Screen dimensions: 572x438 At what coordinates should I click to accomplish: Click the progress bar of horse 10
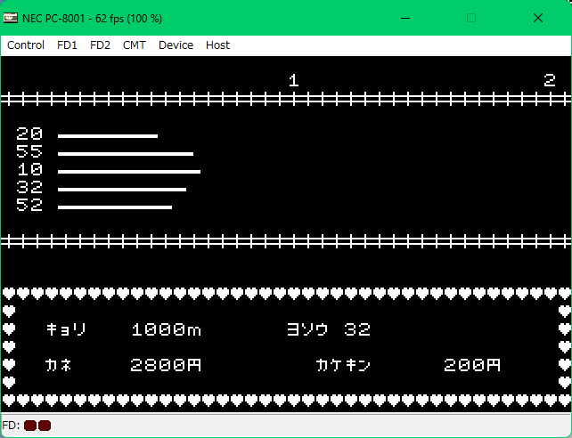(x=129, y=171)
